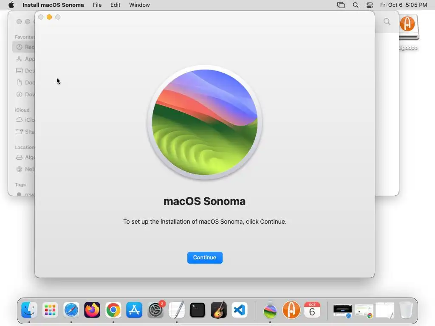The width and height of the screenshot is (435, 326).
Task: Click the overlapping windows icon in the menu bar
Action: [341, 5]
